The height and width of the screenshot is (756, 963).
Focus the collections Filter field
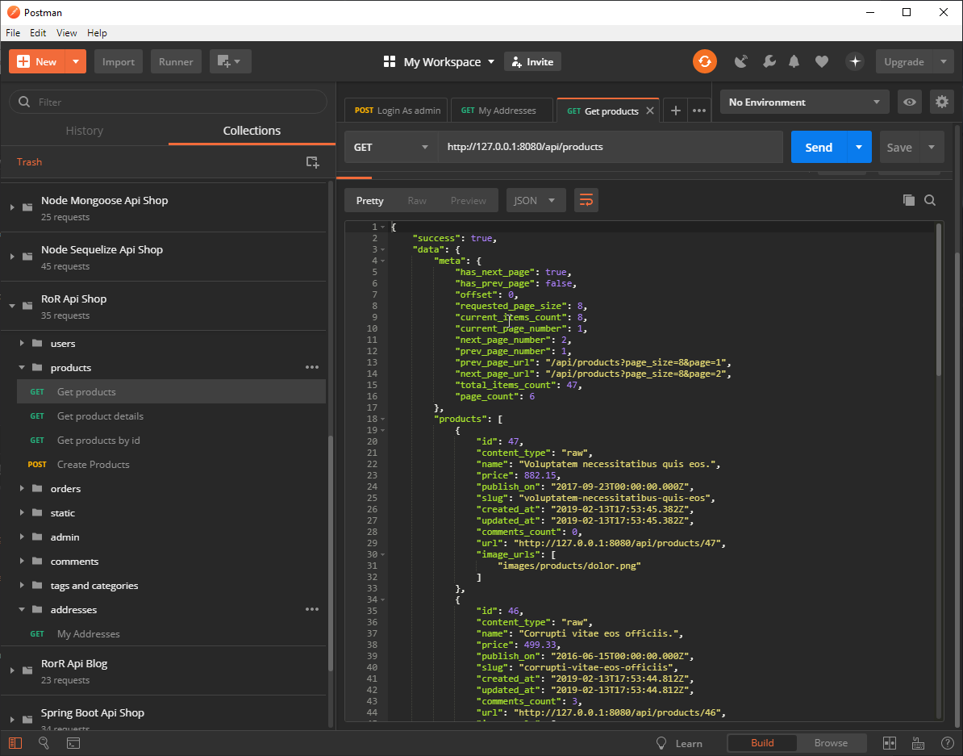tap(168, 102)
